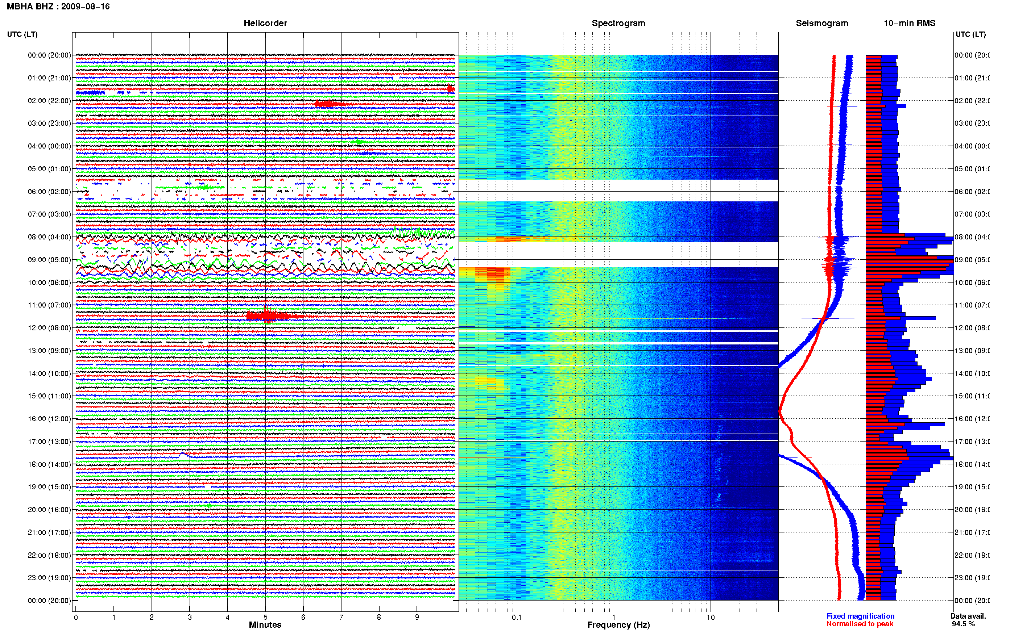The width and height of the screenshot is (1031, 644).
Task: Click left time label 20:00 (16:00)
Action: click(x=49, y=510)
